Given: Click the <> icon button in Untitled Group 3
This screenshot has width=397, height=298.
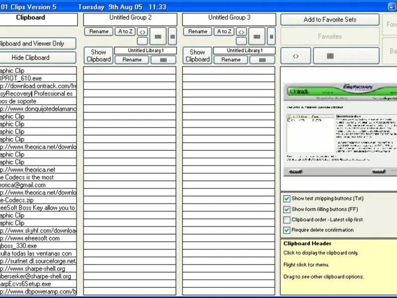Looking at the screenshot, I should [x=241, y=32].
